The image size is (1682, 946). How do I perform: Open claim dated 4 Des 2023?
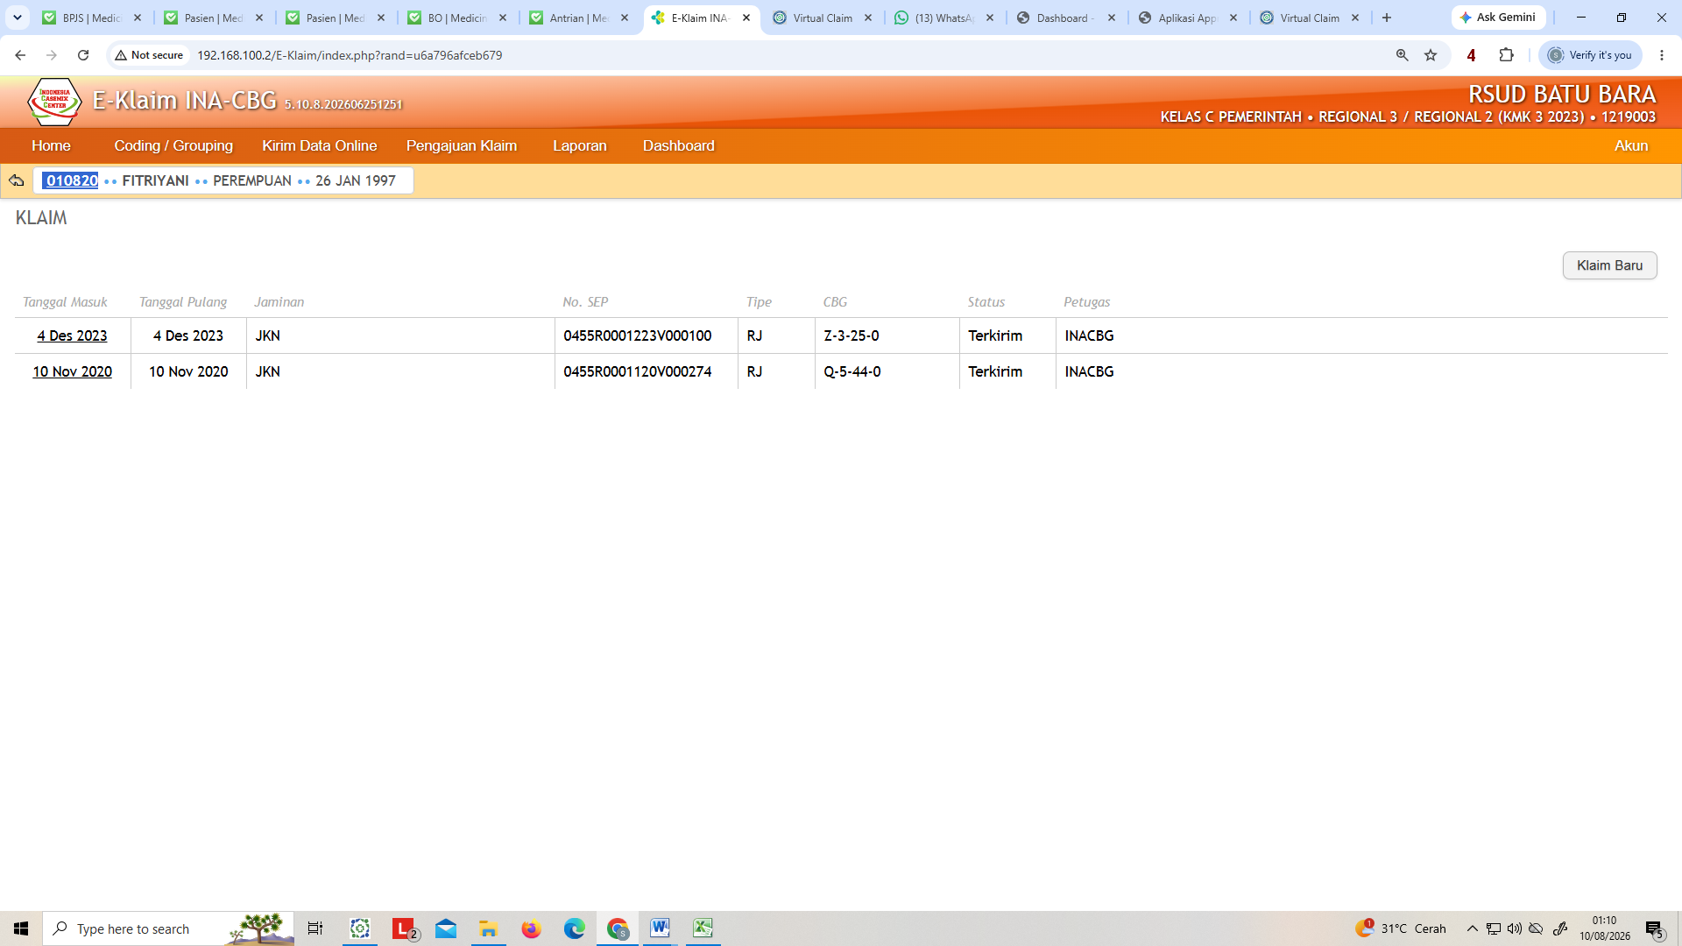pos(72,335)
